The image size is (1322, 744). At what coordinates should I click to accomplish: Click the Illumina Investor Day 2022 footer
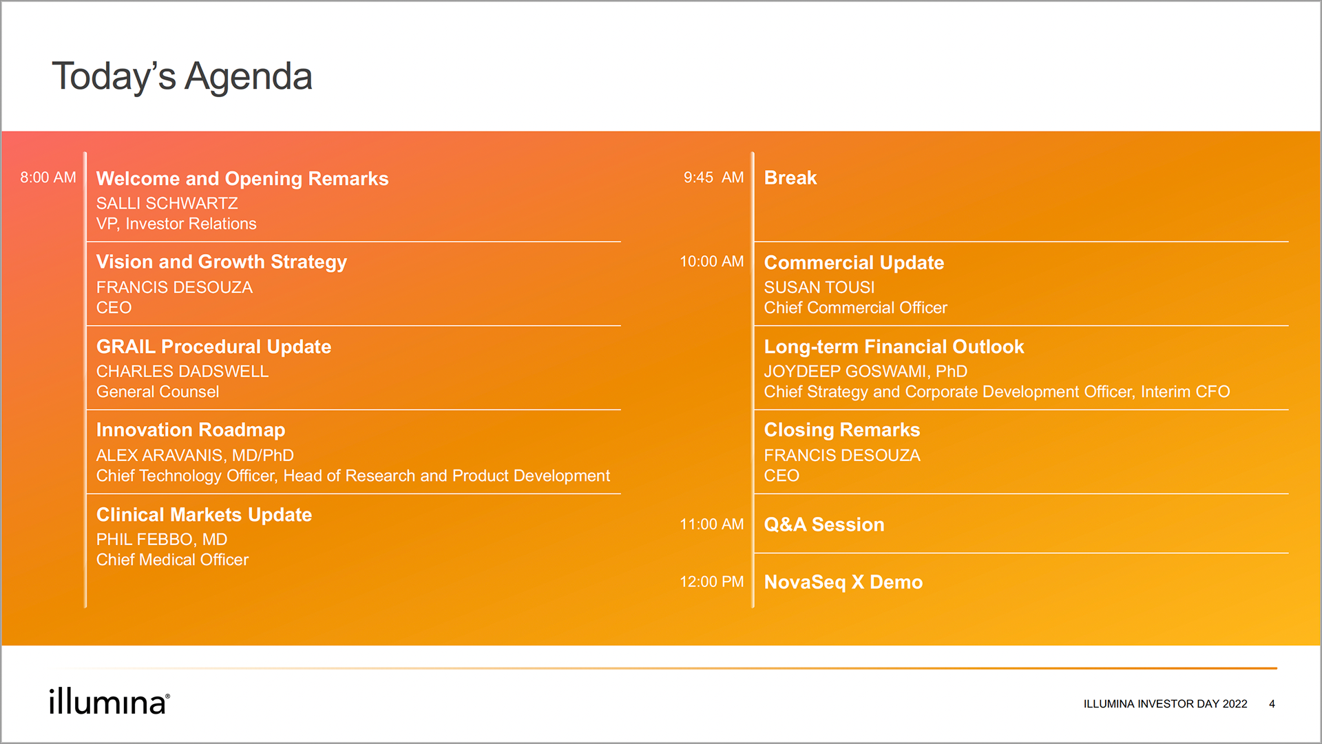point(1165,703)
